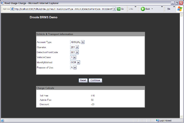Click the Discount value -20
The image size is (184, 123).
[93, 104]
